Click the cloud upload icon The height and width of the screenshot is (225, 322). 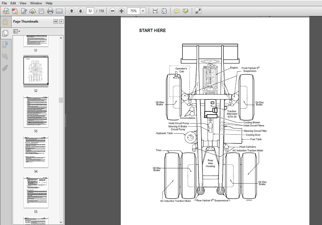pyautogui.click(x=33, y=11)
